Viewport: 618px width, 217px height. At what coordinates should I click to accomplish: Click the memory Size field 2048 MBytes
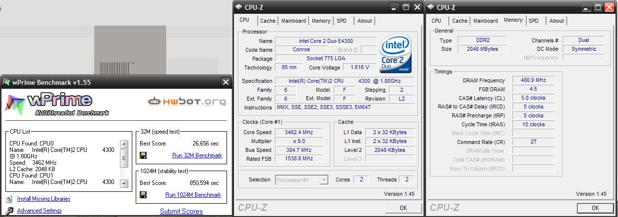coord(482,49)
